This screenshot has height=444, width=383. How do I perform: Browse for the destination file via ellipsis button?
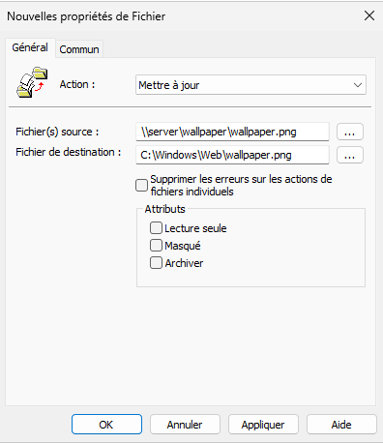pos(350,155)
